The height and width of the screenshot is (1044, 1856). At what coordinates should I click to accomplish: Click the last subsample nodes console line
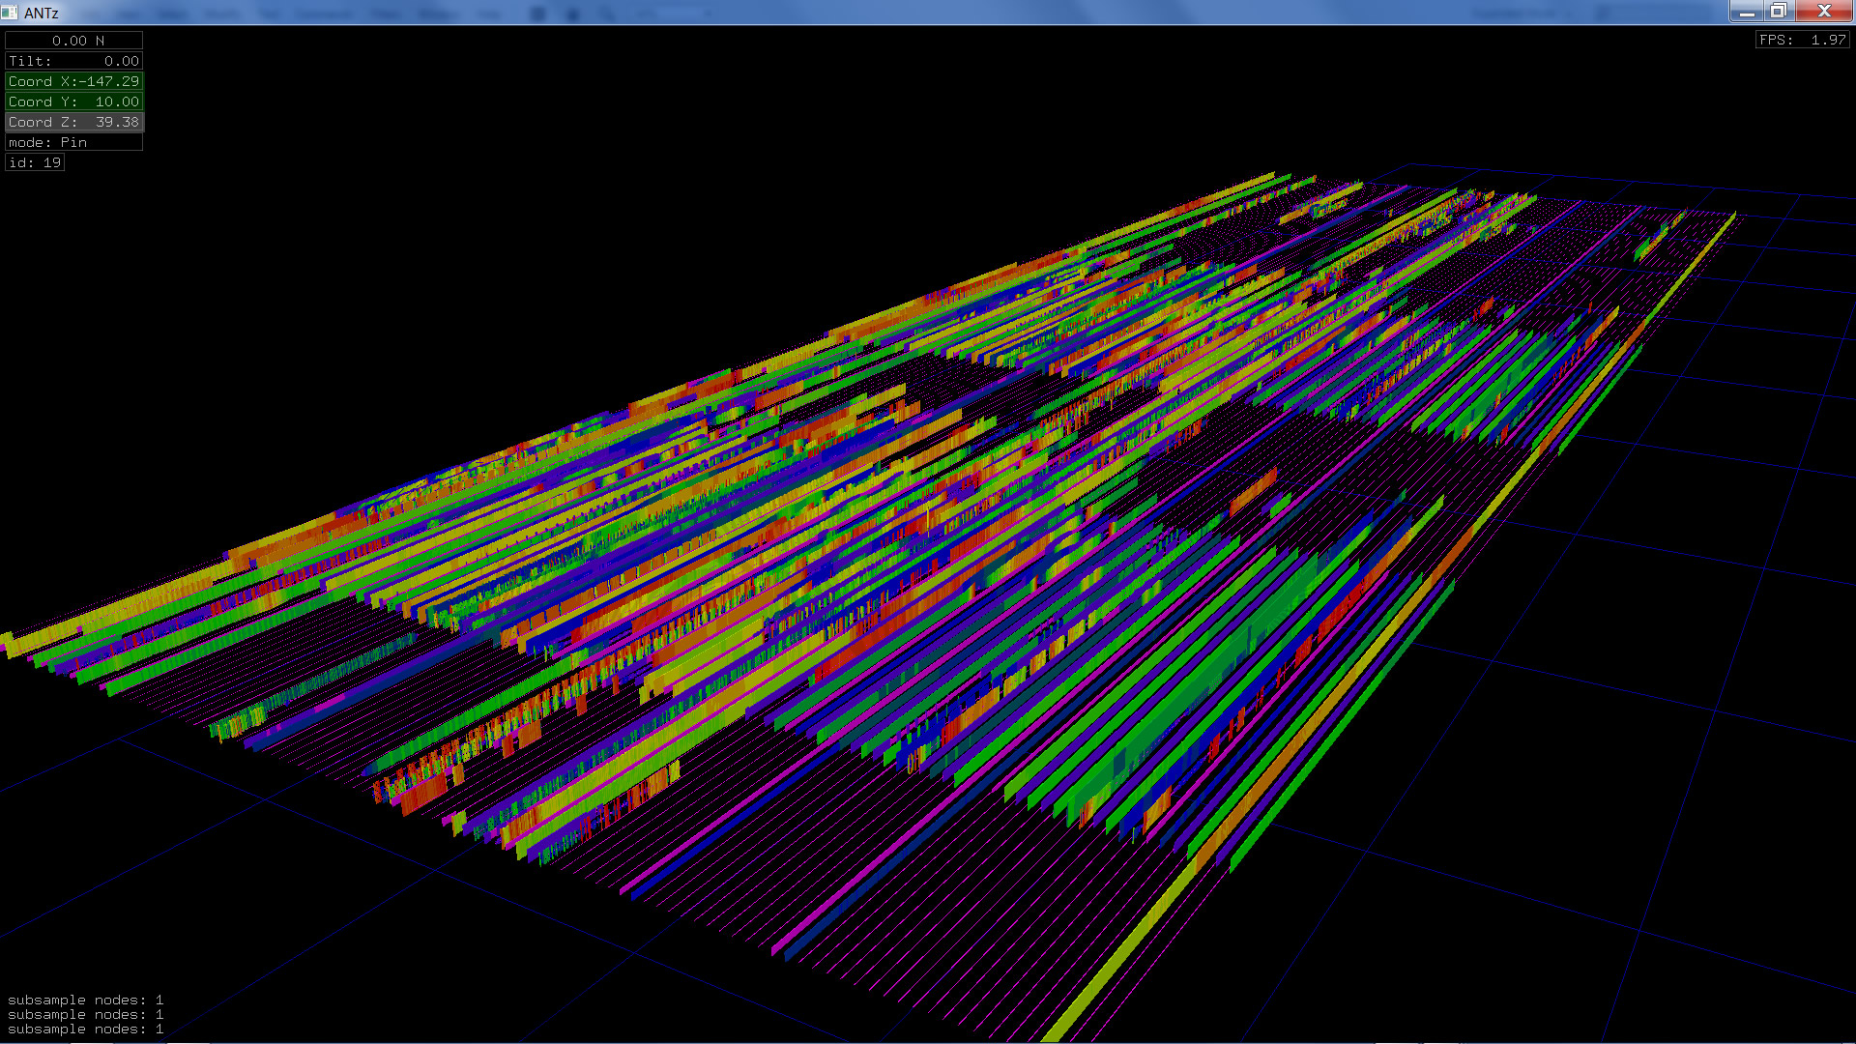(85, 1029)
